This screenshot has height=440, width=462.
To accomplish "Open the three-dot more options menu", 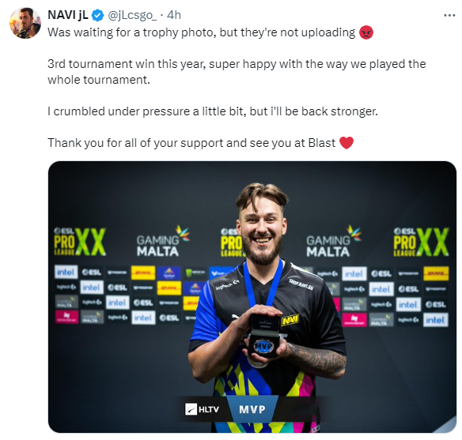I will click(x=449, y=15).
